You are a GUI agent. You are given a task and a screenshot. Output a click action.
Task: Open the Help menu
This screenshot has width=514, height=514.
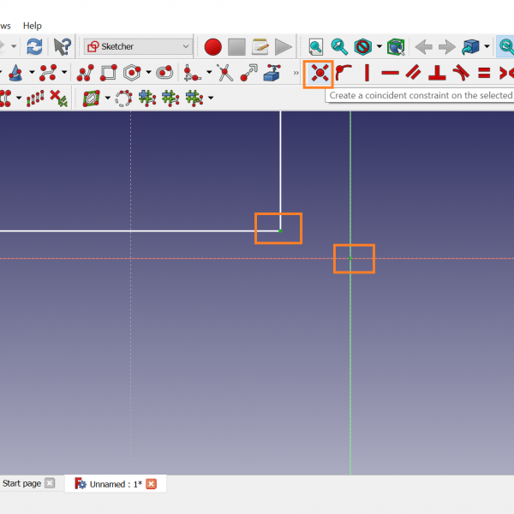(32, 26)
